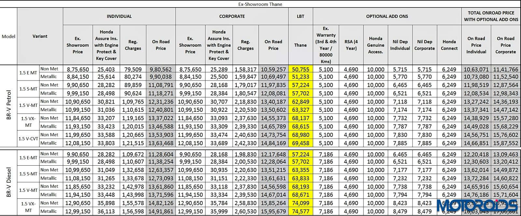
Task: Click the Variant column header
Action: (40, 36)
